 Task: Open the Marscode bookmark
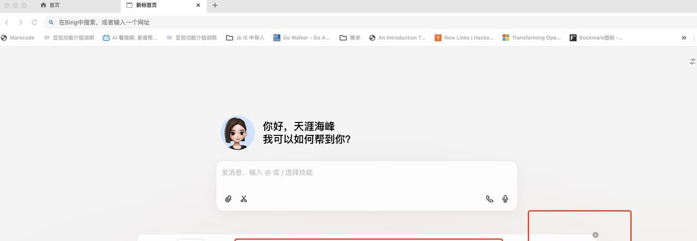click(x=18, y=38)
